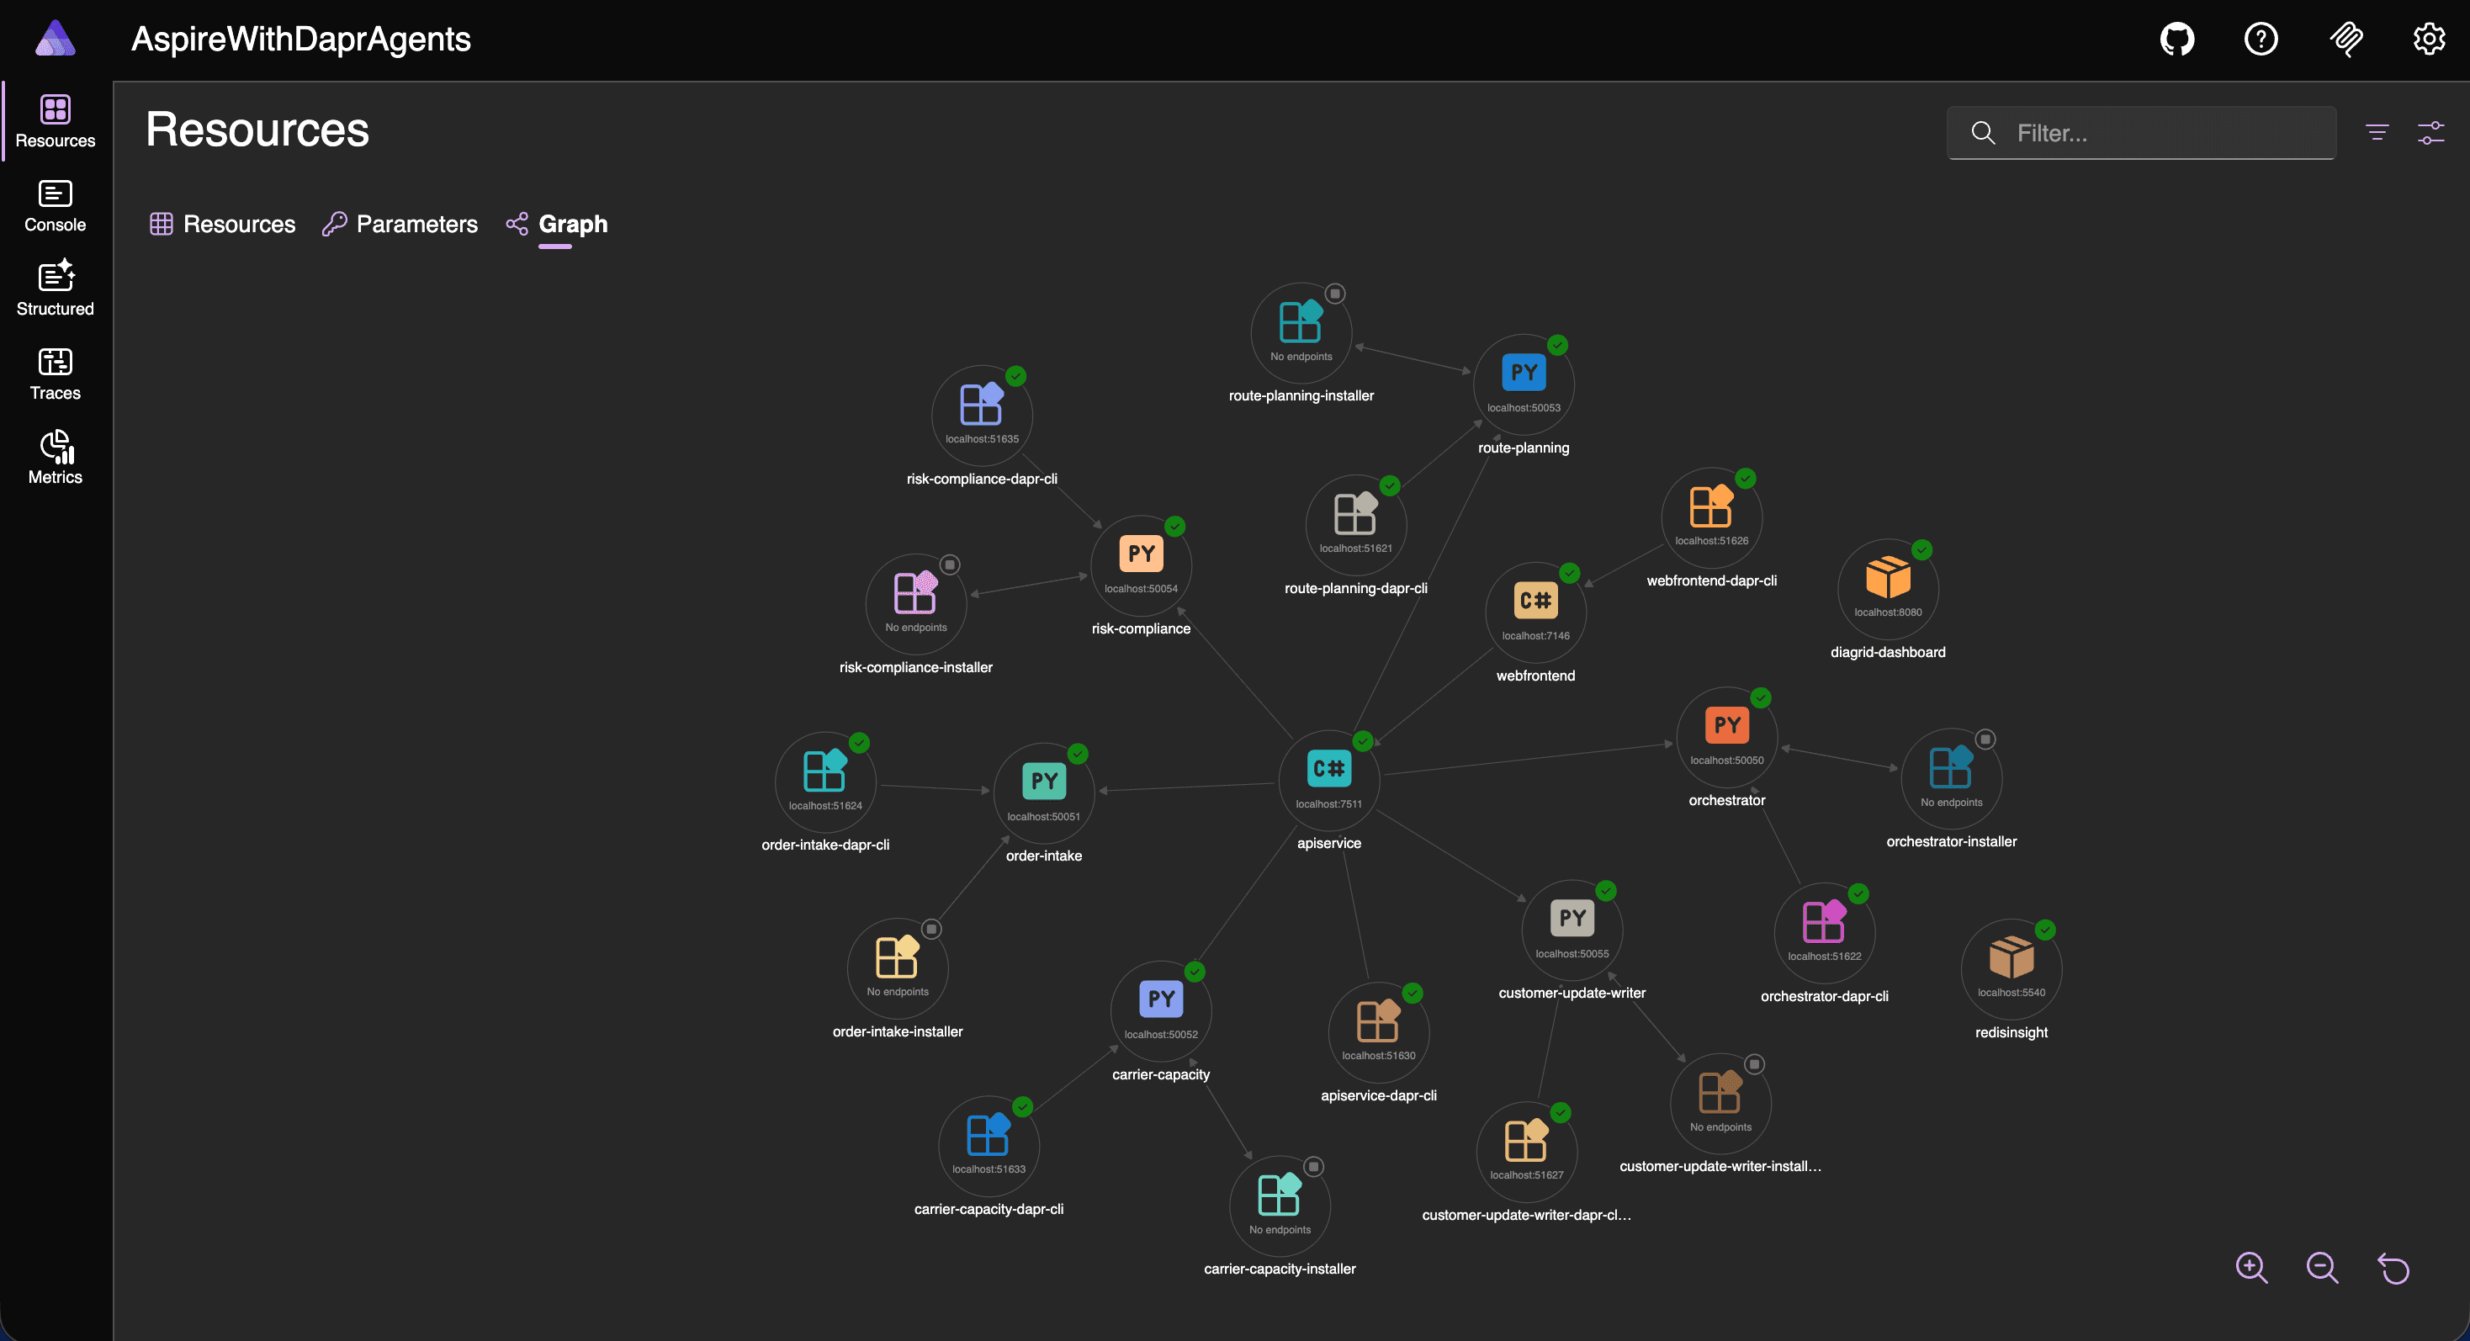Open the Metrics page
The width and height of the screenshot is (2470, 1341).
[x=55, y=458]
